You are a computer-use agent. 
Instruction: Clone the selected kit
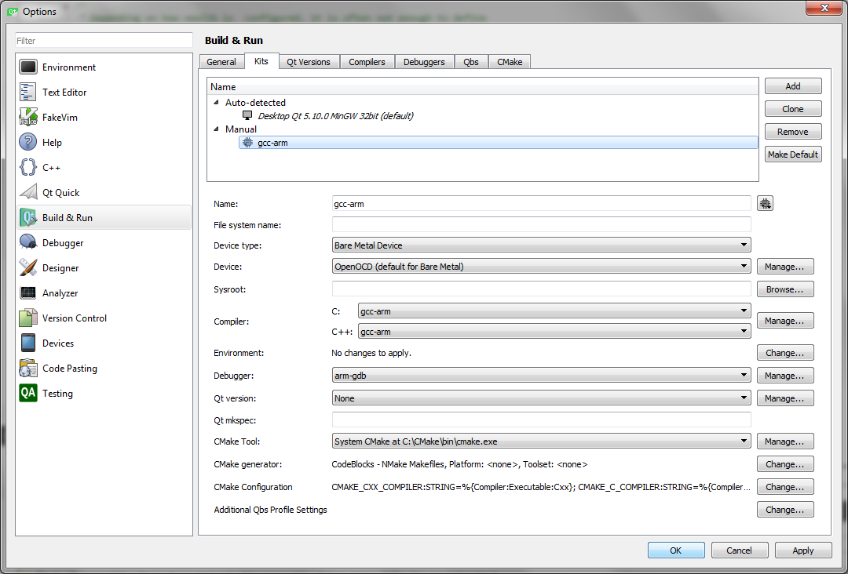792,108
